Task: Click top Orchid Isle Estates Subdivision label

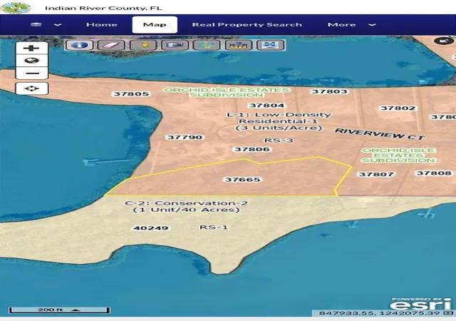Action: (x=227, y=92)
